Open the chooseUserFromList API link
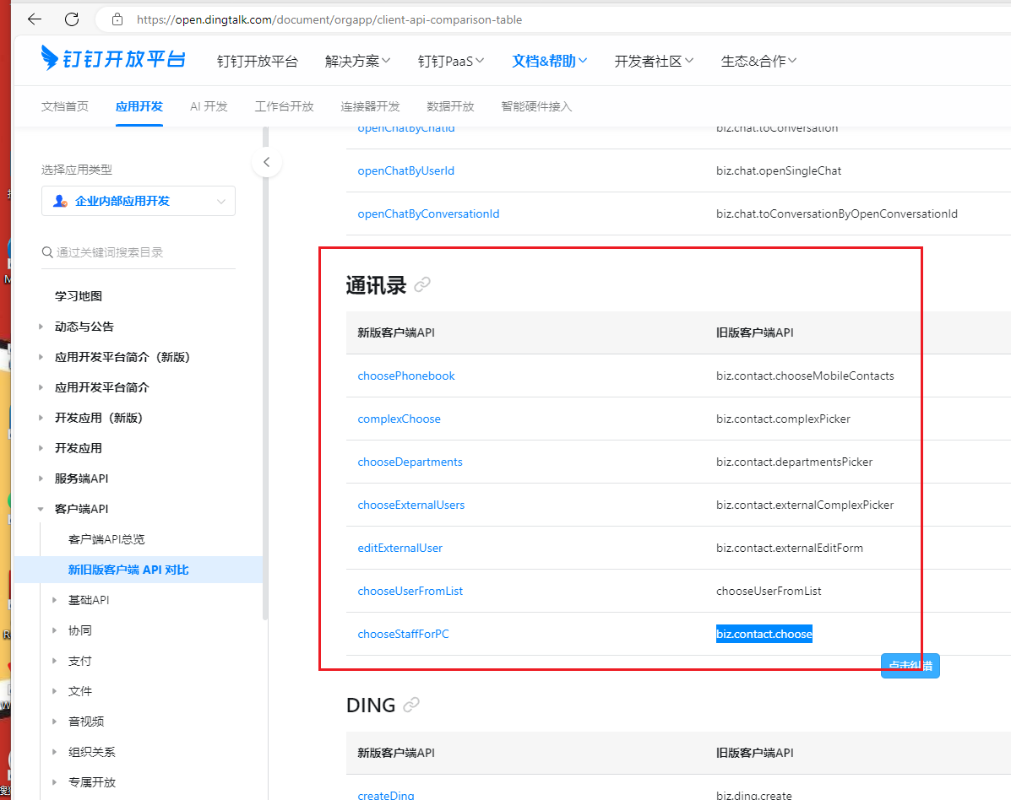Viewport: 1011px width, 800px height. (410, 592)
